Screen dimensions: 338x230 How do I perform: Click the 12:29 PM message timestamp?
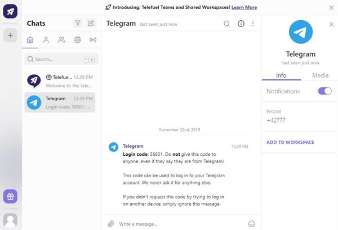click(240, 147)
